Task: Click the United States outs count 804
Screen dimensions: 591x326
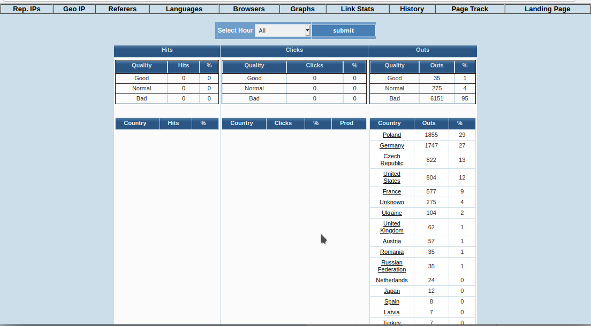Action: pos(431,177)
